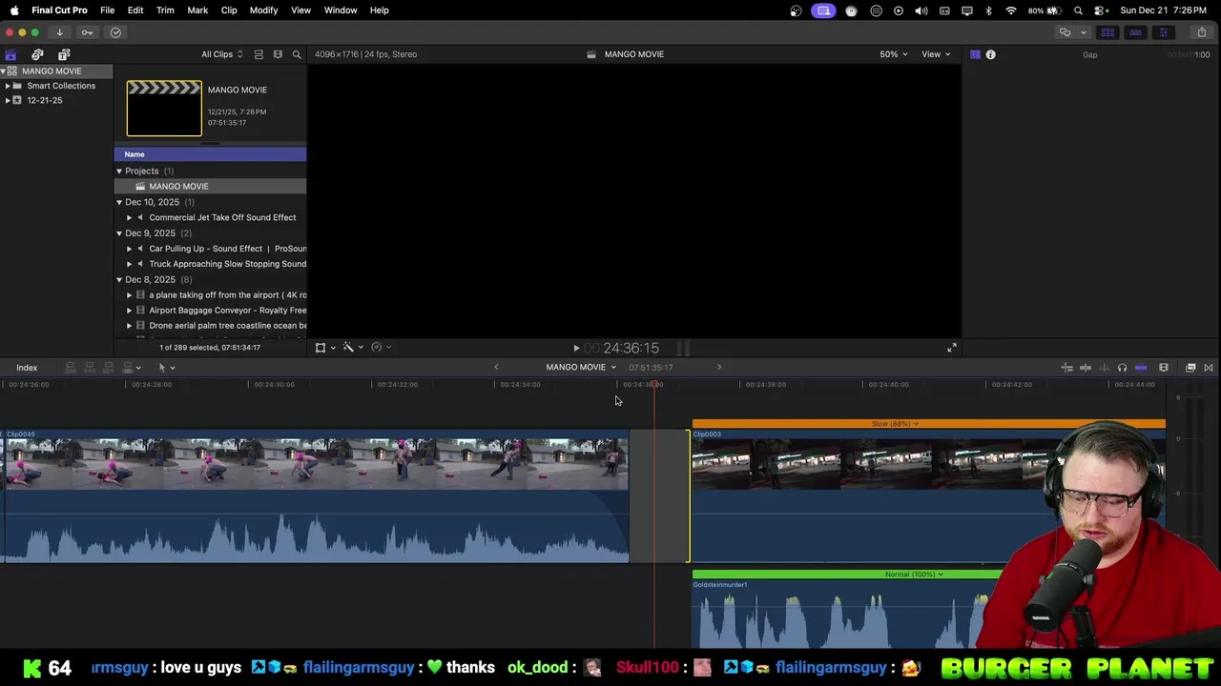Screen dimensions: 1221x686
Task: Select the MANGO MOVIE project thumbnail
Action: coord(164,109)
